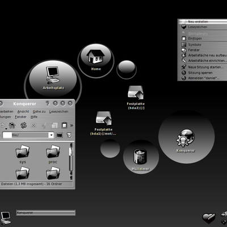Choose Lesezeichen in the desktop context menu
This screenshot has width=227, height=227.
(203, 27)
